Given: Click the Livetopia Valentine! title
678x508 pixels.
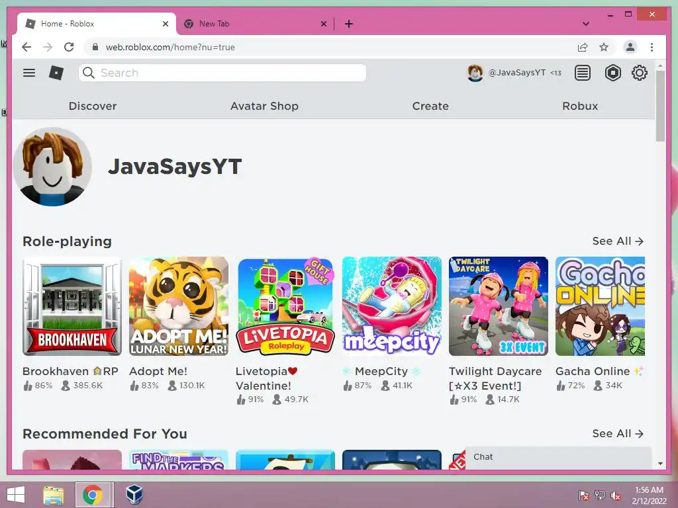Looking at the screenshot, I should 267,378.
